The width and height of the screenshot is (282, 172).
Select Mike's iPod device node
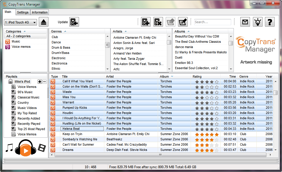(22, 81)
